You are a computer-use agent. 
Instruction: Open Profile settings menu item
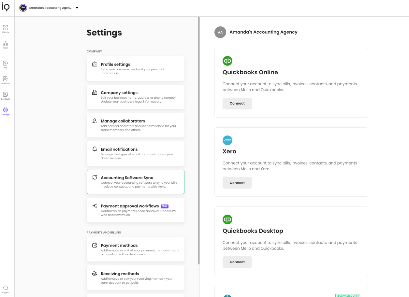point(136,68)
